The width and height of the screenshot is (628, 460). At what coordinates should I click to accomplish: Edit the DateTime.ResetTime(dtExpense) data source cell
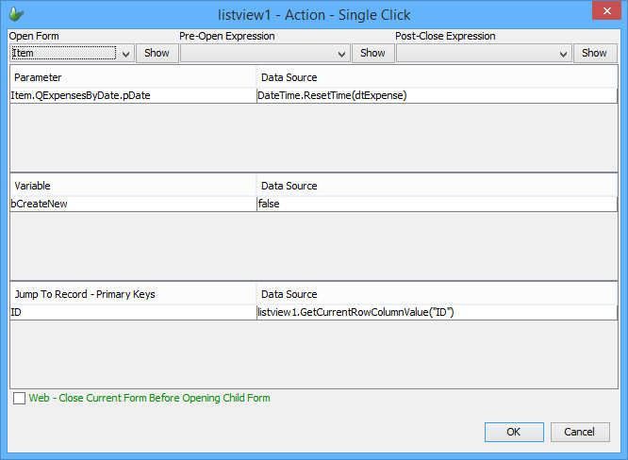coord(437,95)
